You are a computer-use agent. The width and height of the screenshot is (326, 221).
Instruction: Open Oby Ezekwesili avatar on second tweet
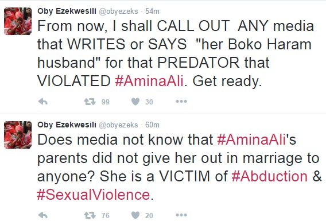pyautogui.click(x=18, y=135)
